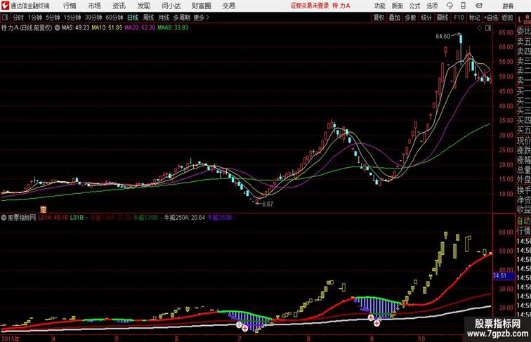Click the 标记 mark toolbar button

pos(474,18)
